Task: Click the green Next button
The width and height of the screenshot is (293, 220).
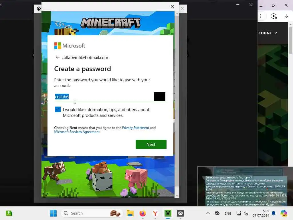Action: 151,144
